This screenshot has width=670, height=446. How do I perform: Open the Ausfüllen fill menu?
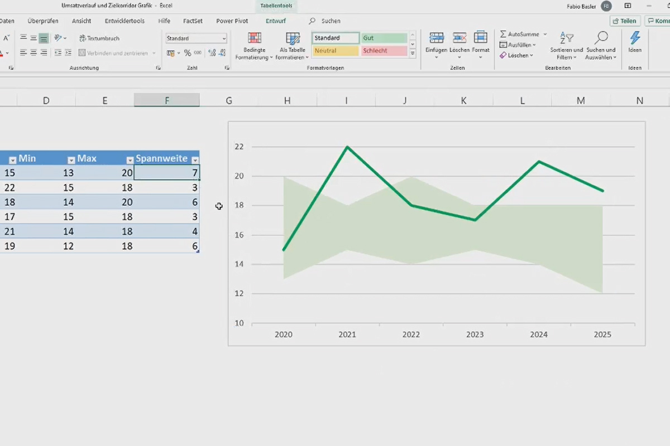pos(518,45)
